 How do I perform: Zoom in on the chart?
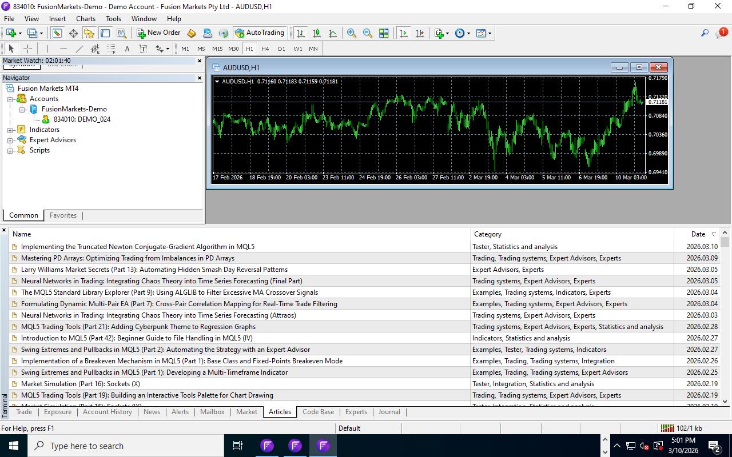pos(352,33)
